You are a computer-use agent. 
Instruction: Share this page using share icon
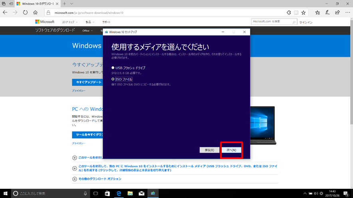[337, 13]
